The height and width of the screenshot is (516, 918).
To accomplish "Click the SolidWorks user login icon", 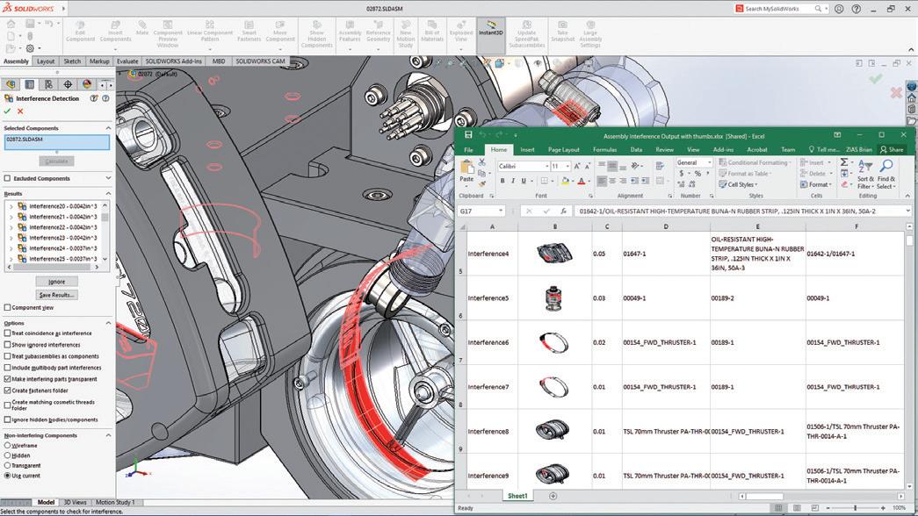I will tap(839, 9).
